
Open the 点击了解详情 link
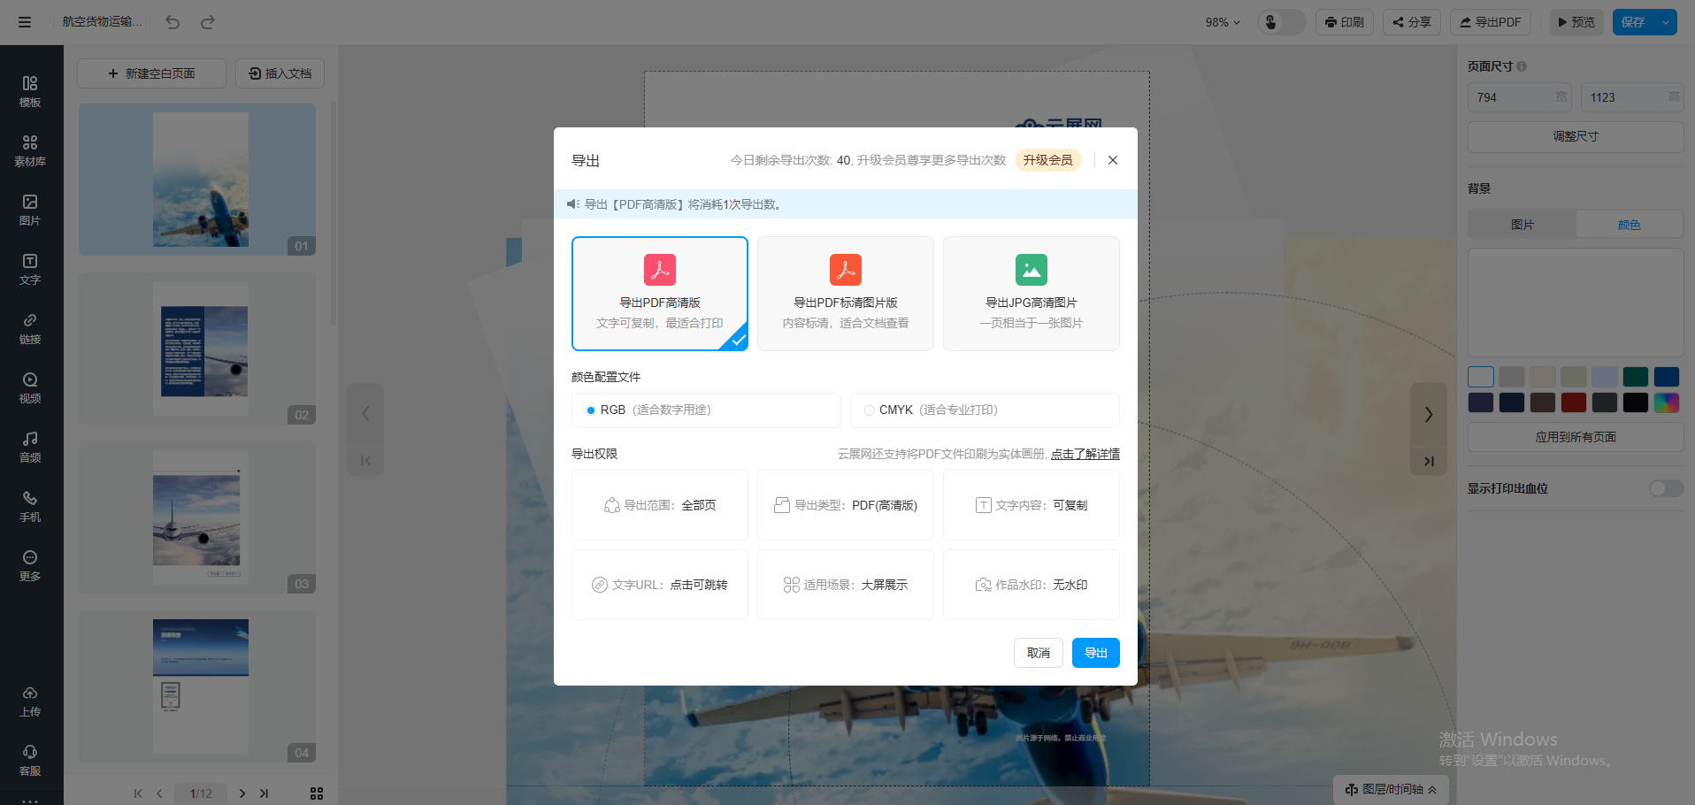point(1085,454)
